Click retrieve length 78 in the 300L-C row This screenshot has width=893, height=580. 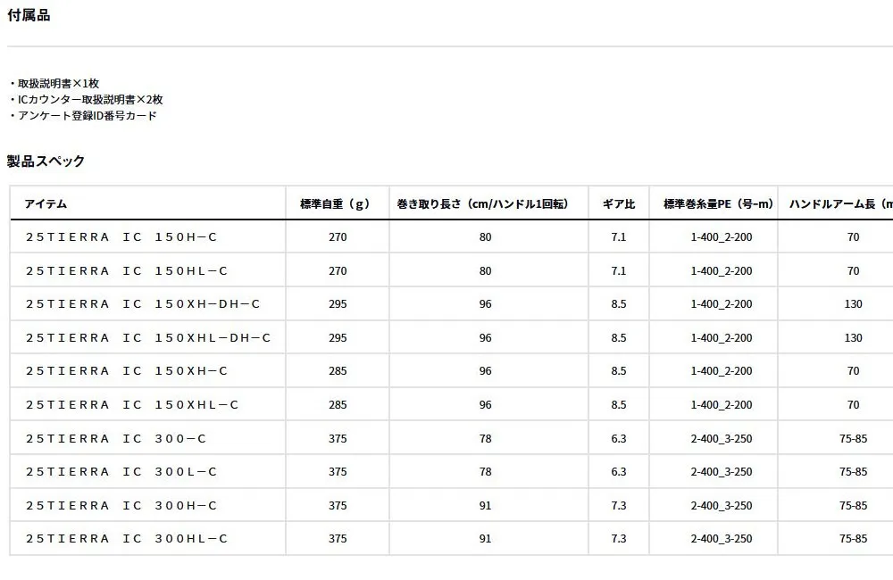pos(485,472)
